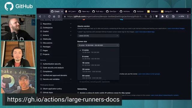Open Secrets and variables

point(51,79)
